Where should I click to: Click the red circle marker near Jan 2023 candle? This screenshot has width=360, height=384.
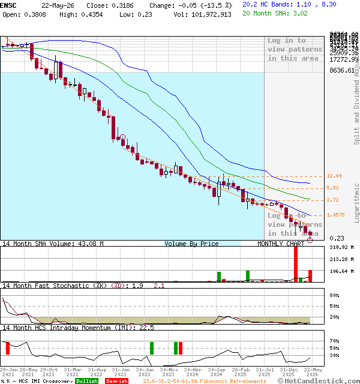[x=122, y=137]
